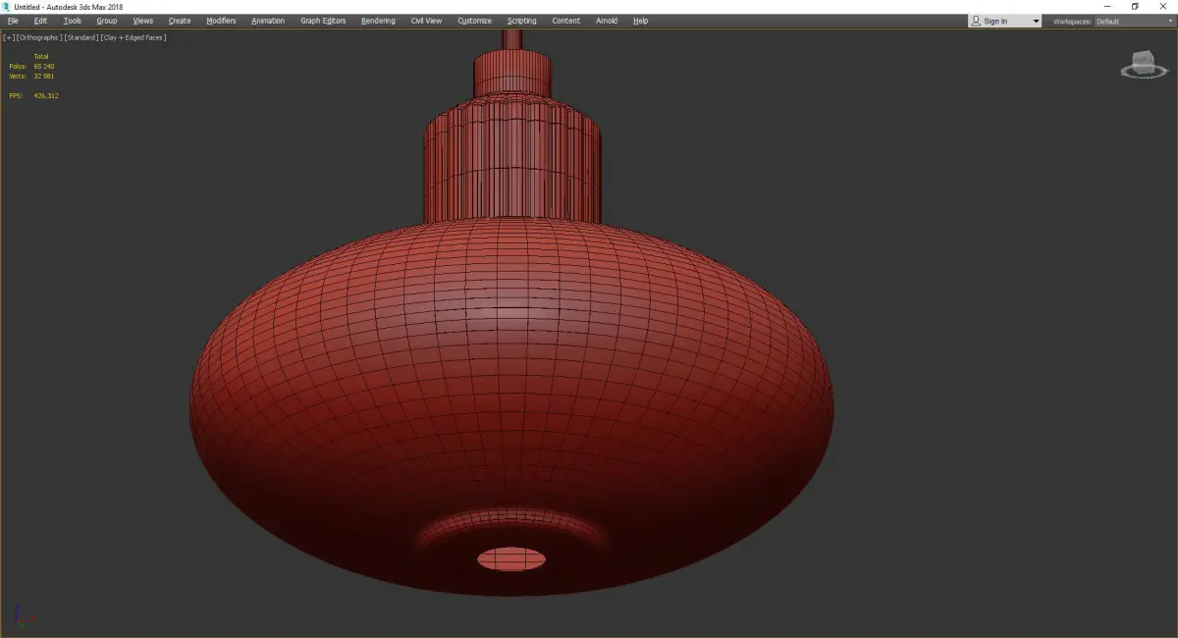The image size is (1178, 638).
Task: Open the Views menu
Action: point(143,21)
